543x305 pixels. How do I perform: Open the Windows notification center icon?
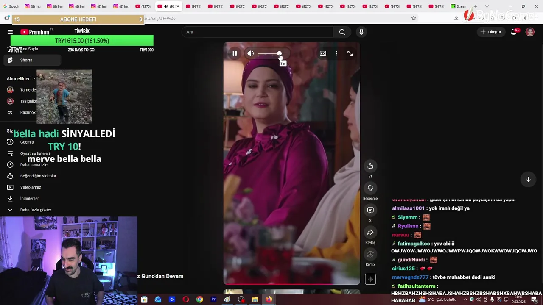(x=535, y=299)
